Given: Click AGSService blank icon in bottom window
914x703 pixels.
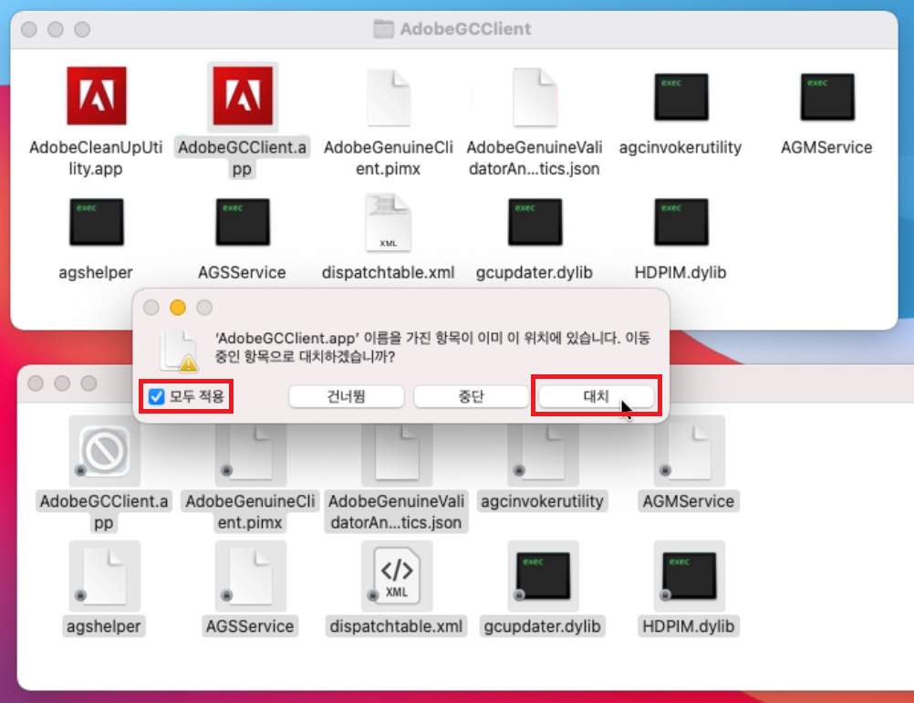Looking at the screenshot, I should (251, 576).
